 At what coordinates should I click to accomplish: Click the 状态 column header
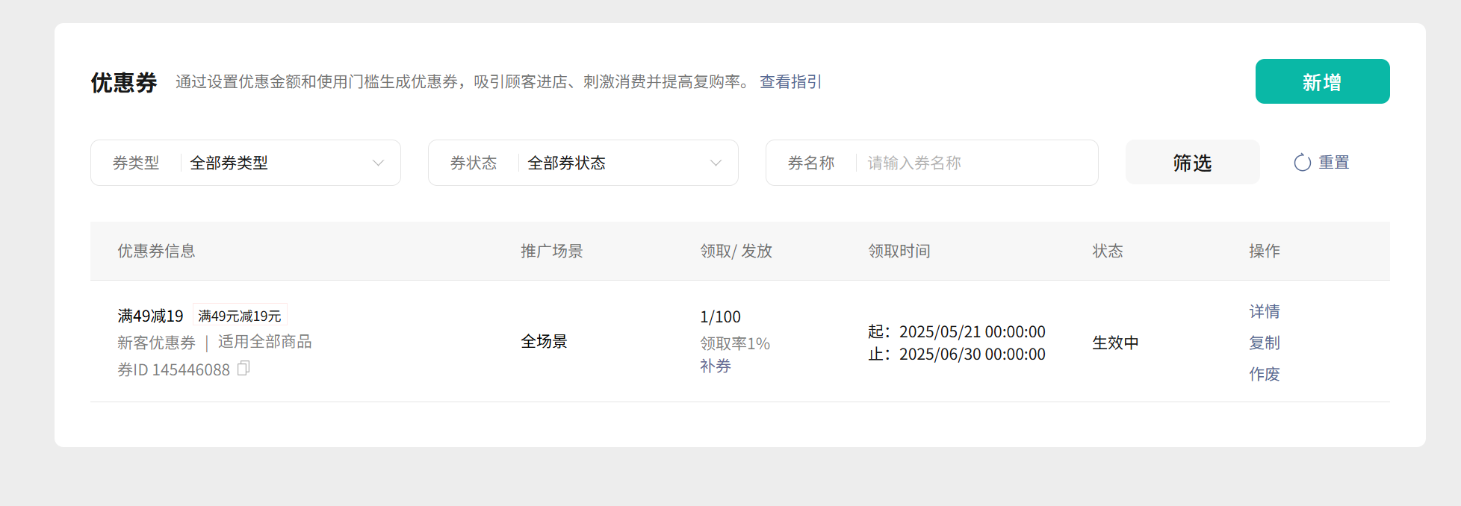[x=1108, y=251]
